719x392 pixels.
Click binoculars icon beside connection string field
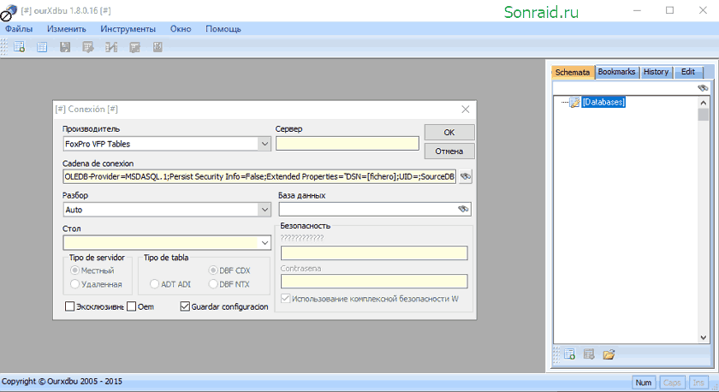click(x=466, y=176)
